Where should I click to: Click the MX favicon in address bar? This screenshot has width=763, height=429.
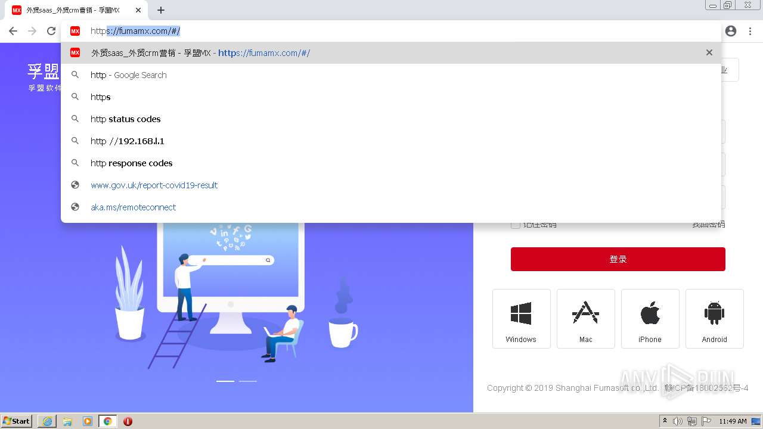click(x=75, y=31)
